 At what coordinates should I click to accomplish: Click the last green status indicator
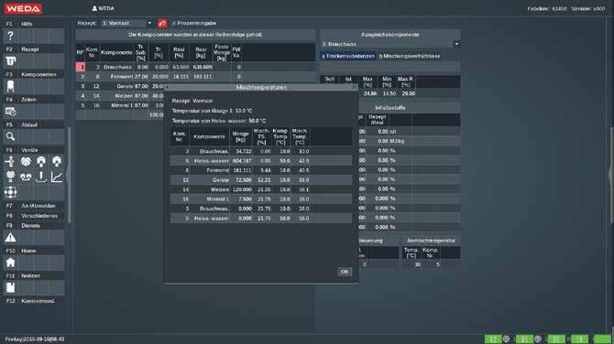[602, 339]
